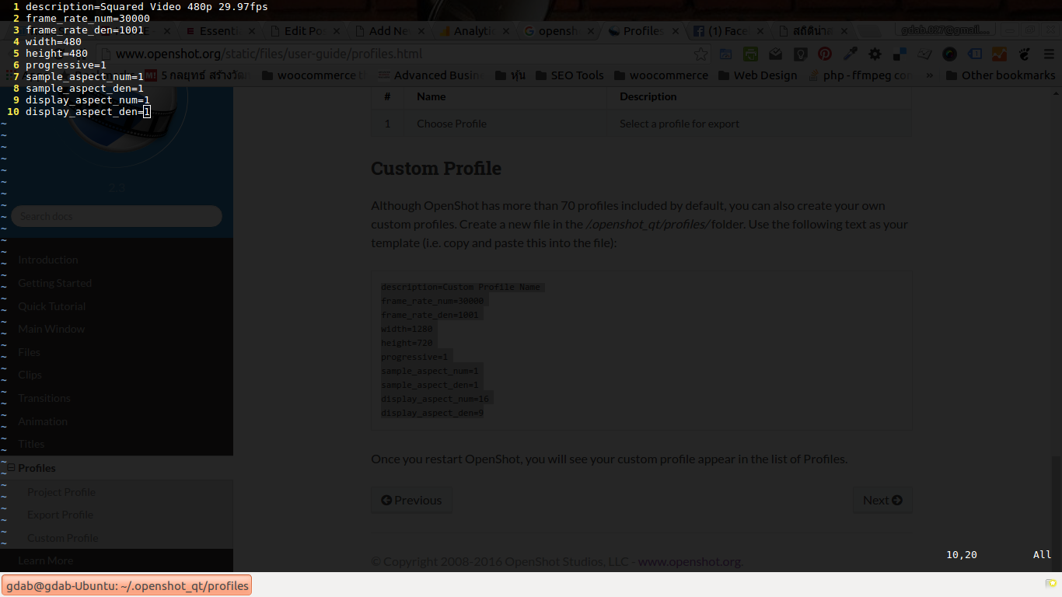
Task: Close the Facebook browser tab
Action: (759, 31)
